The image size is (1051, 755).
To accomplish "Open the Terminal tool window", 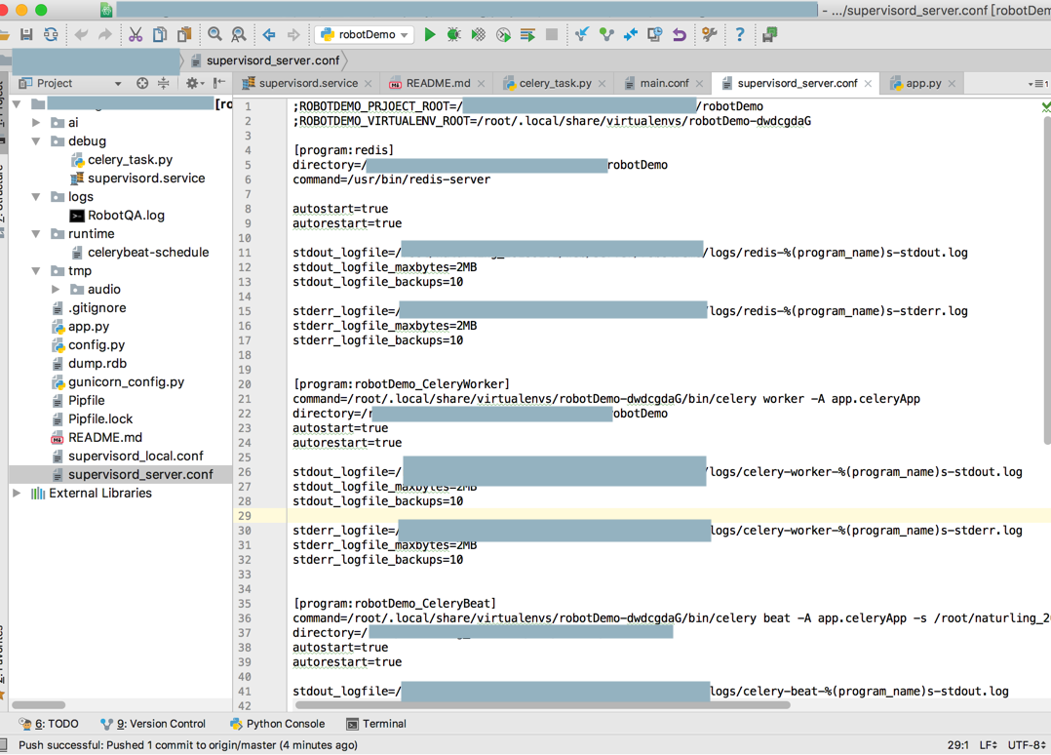I will click(x=376, y=724).
